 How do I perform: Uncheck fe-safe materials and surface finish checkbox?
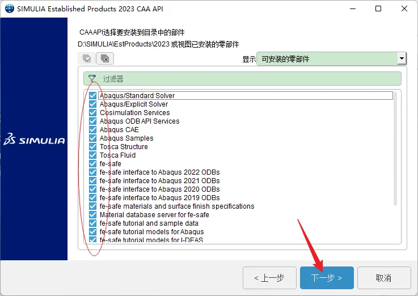pyautogui.click(x=92, y=206)
